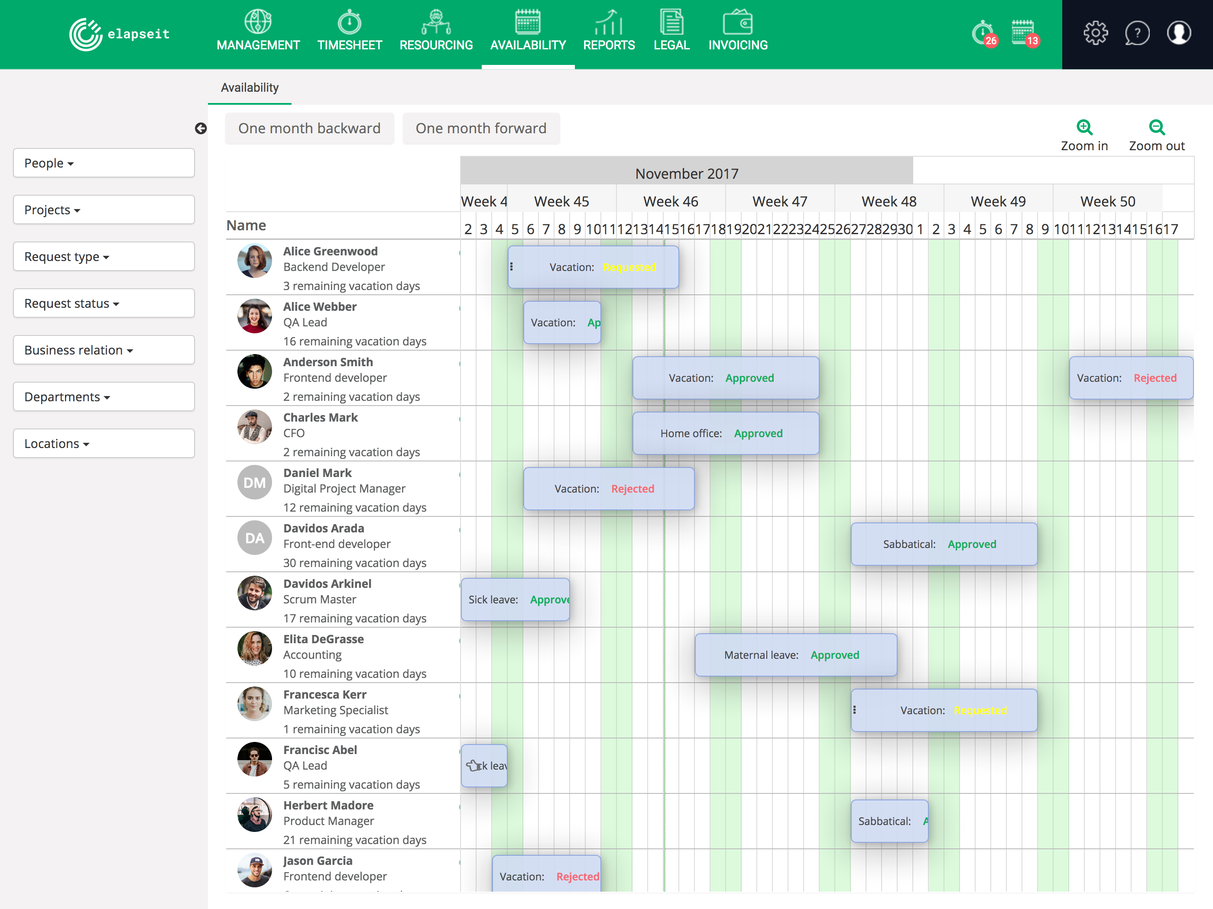Open Anderson Smith's approved vacation block
1213x909 pixels.
coord(726,377)
